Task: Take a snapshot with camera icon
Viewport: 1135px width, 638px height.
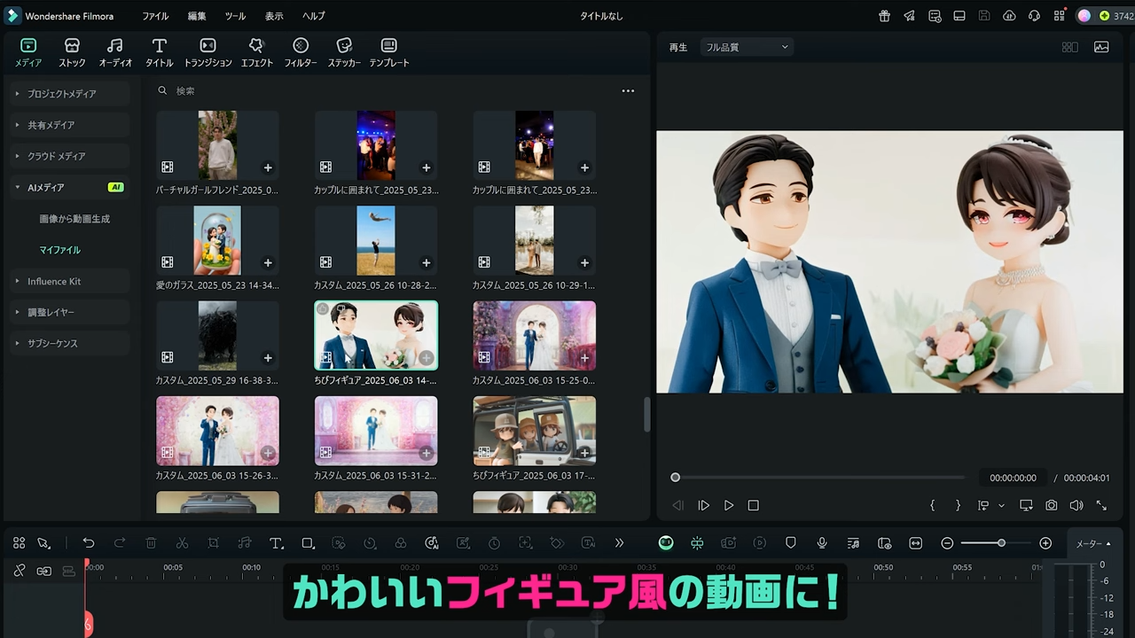Action: [1051, 505]
